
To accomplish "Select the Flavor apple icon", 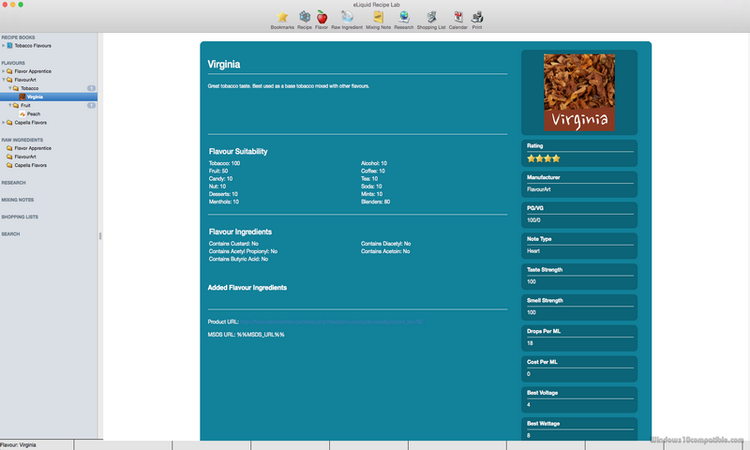I will click(322, 17).
